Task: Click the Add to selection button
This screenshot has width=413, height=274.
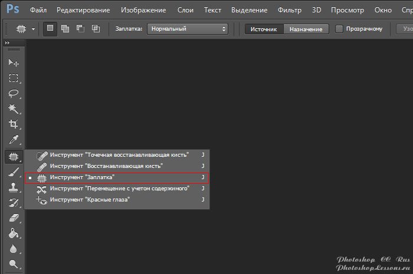Action: pyautogui.click(x=65, y=29)
